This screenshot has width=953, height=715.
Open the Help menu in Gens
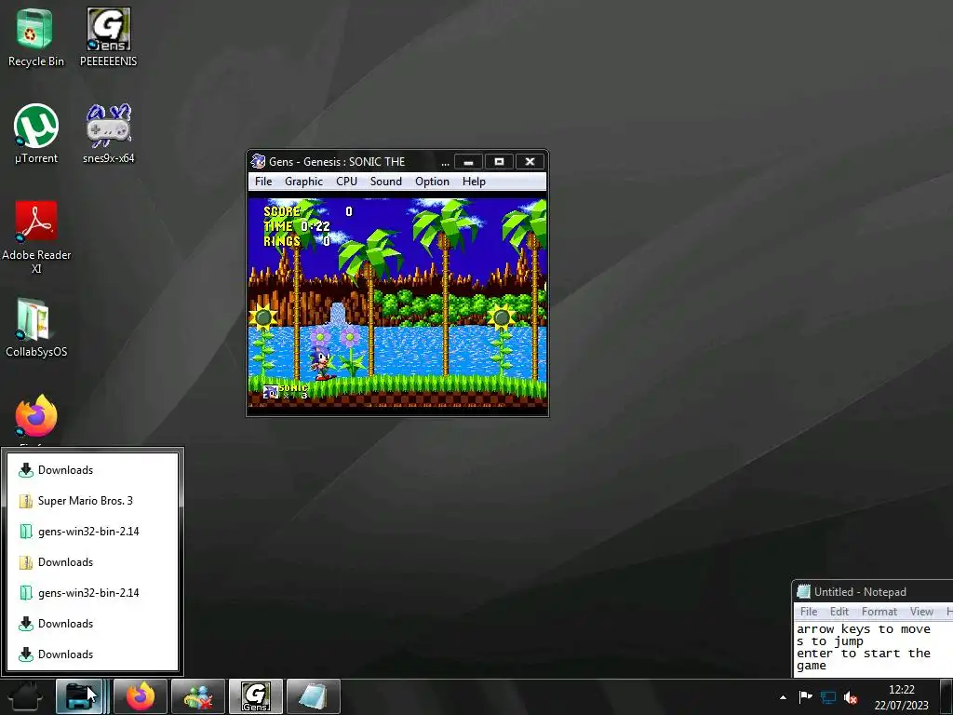(x=474, y=182)
